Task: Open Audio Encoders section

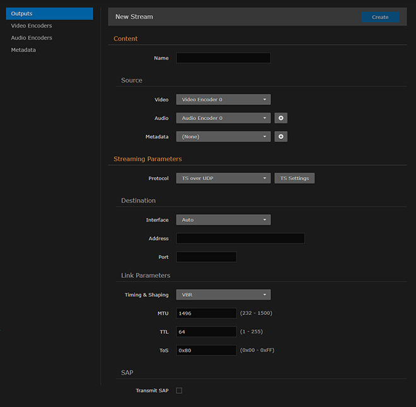Action: pos(32,38)
